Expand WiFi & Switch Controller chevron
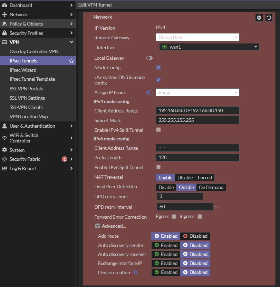The image size is (280, 287). click(x=71, y=138)
